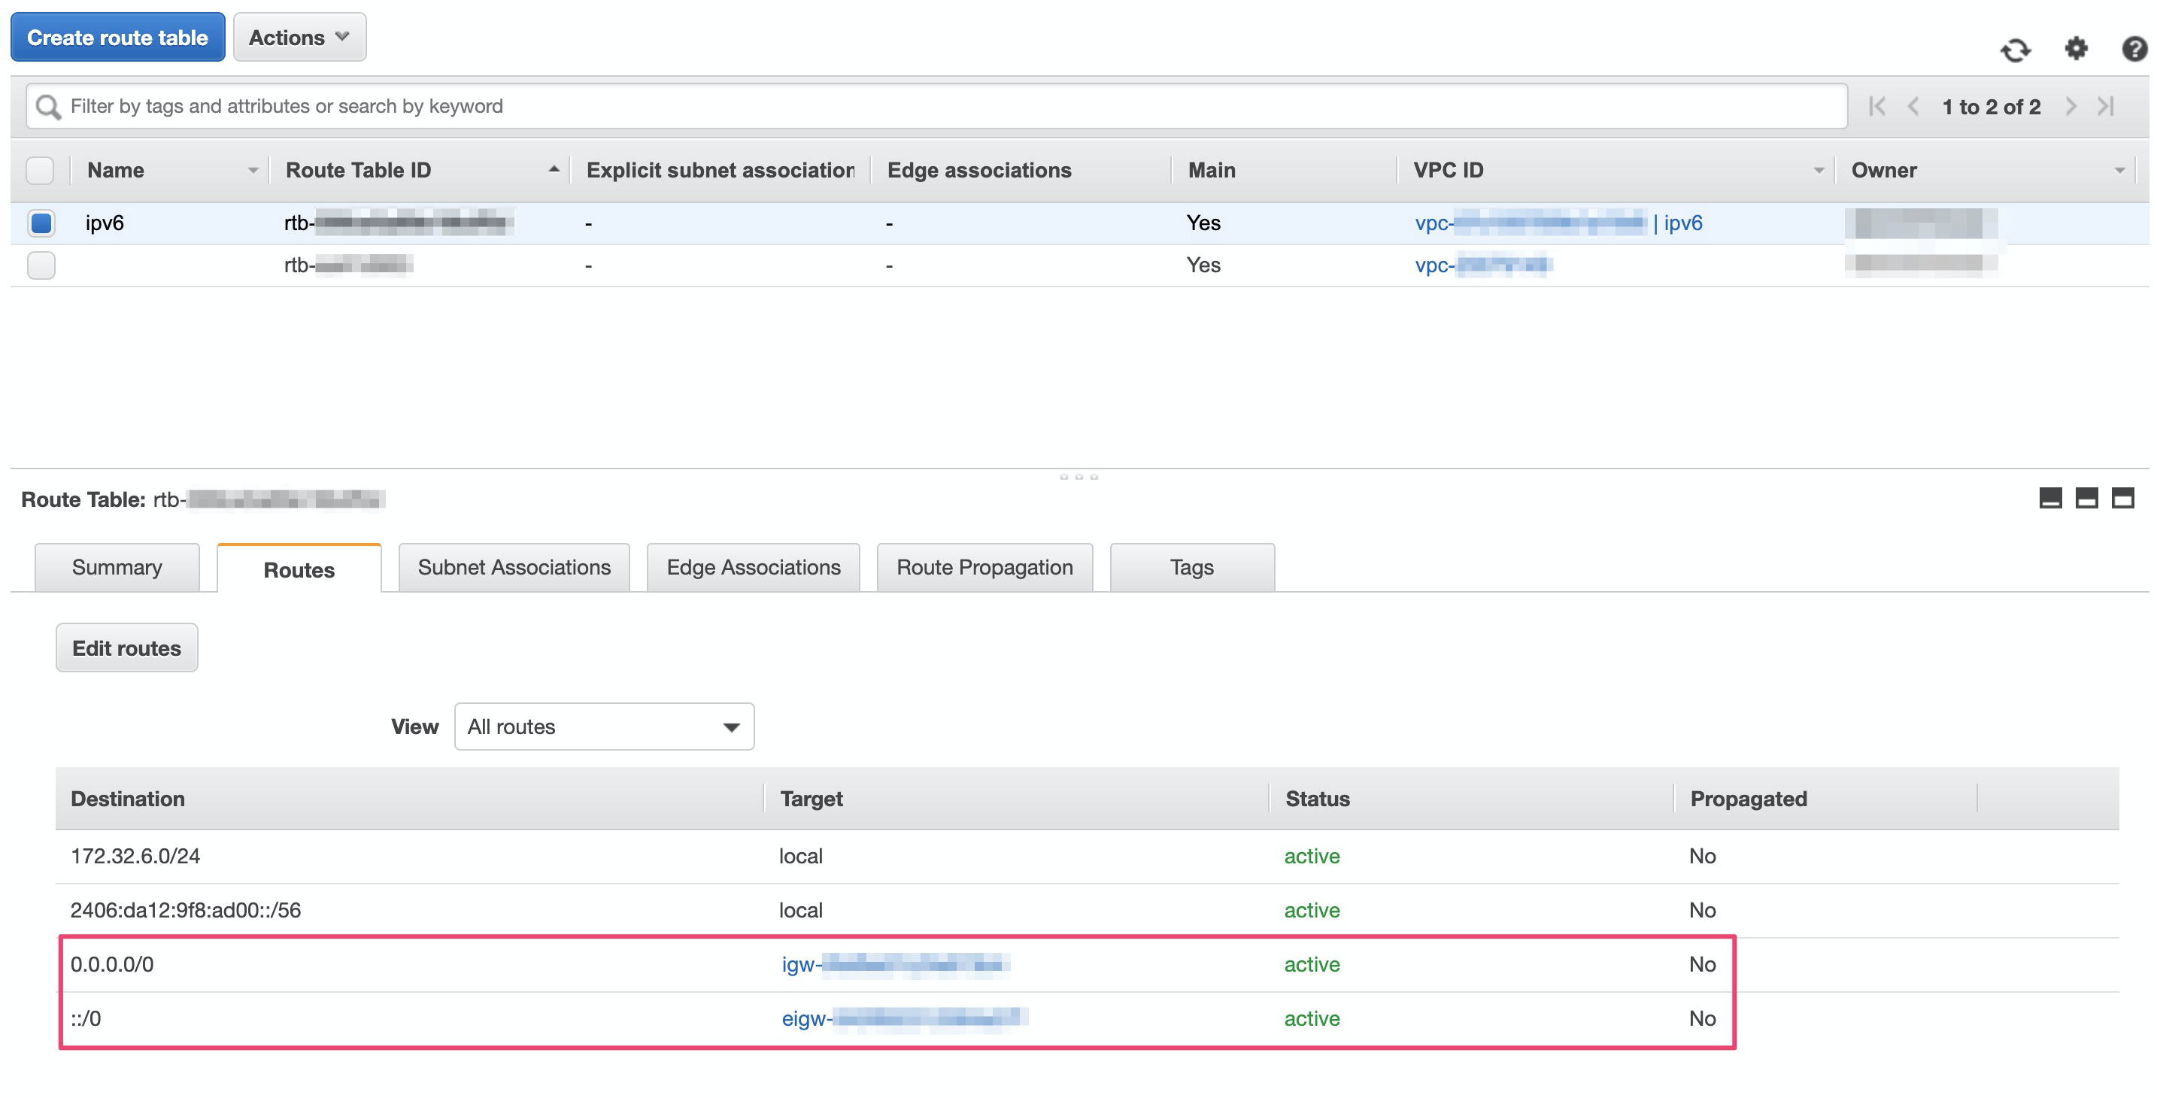Maximize the details pane layout icon
Image resolution: width=2157 pixels, height=1098 pixels.
click(2122, 499)
